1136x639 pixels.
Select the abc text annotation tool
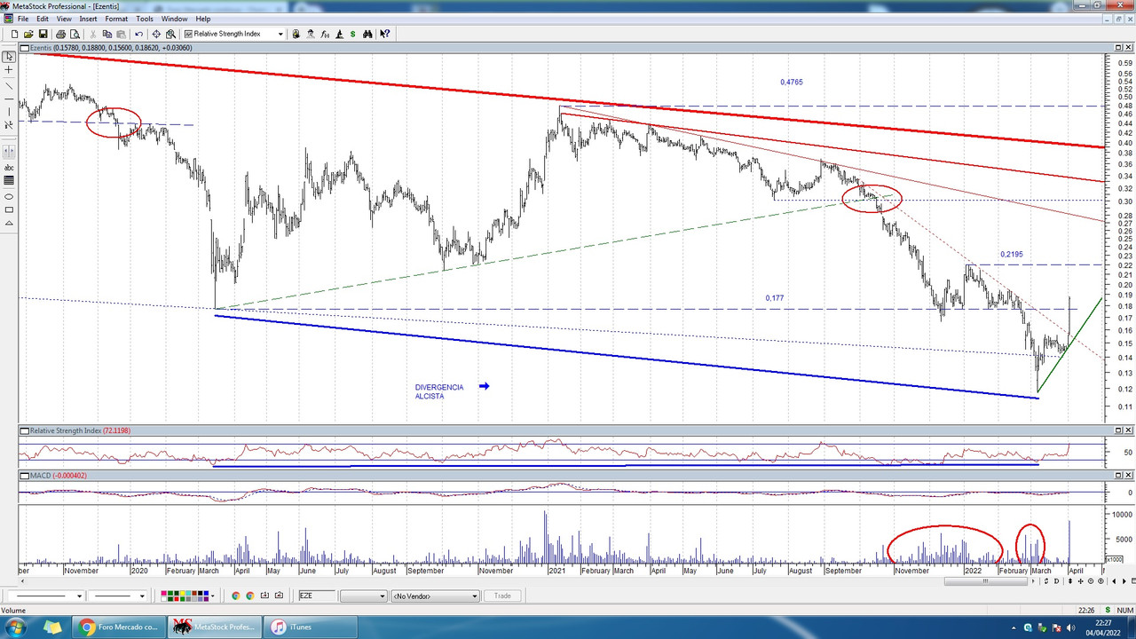(x=9, y=167)
